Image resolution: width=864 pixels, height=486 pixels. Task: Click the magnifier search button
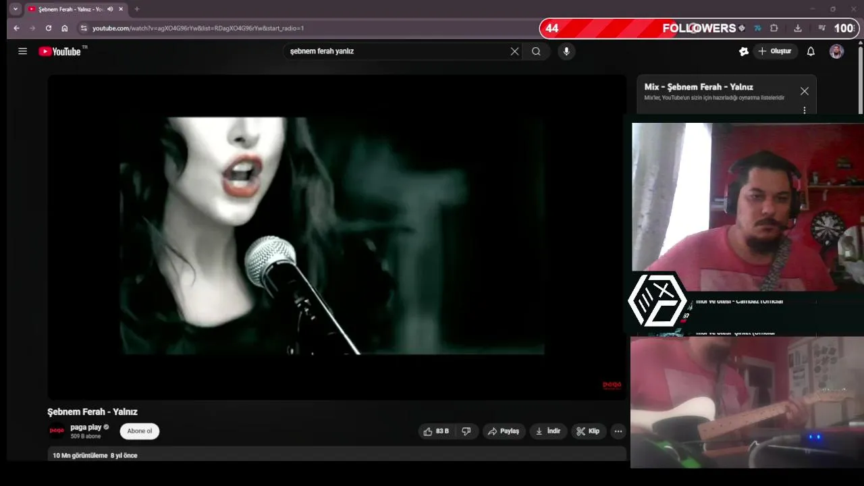coord(536,51)
